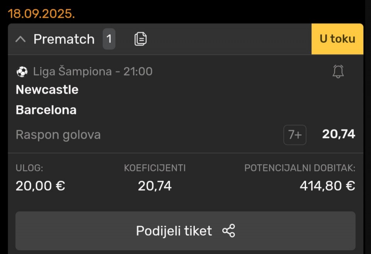
Task: Collapse the Prematch ticket chevron
Action: pos(20,39)
